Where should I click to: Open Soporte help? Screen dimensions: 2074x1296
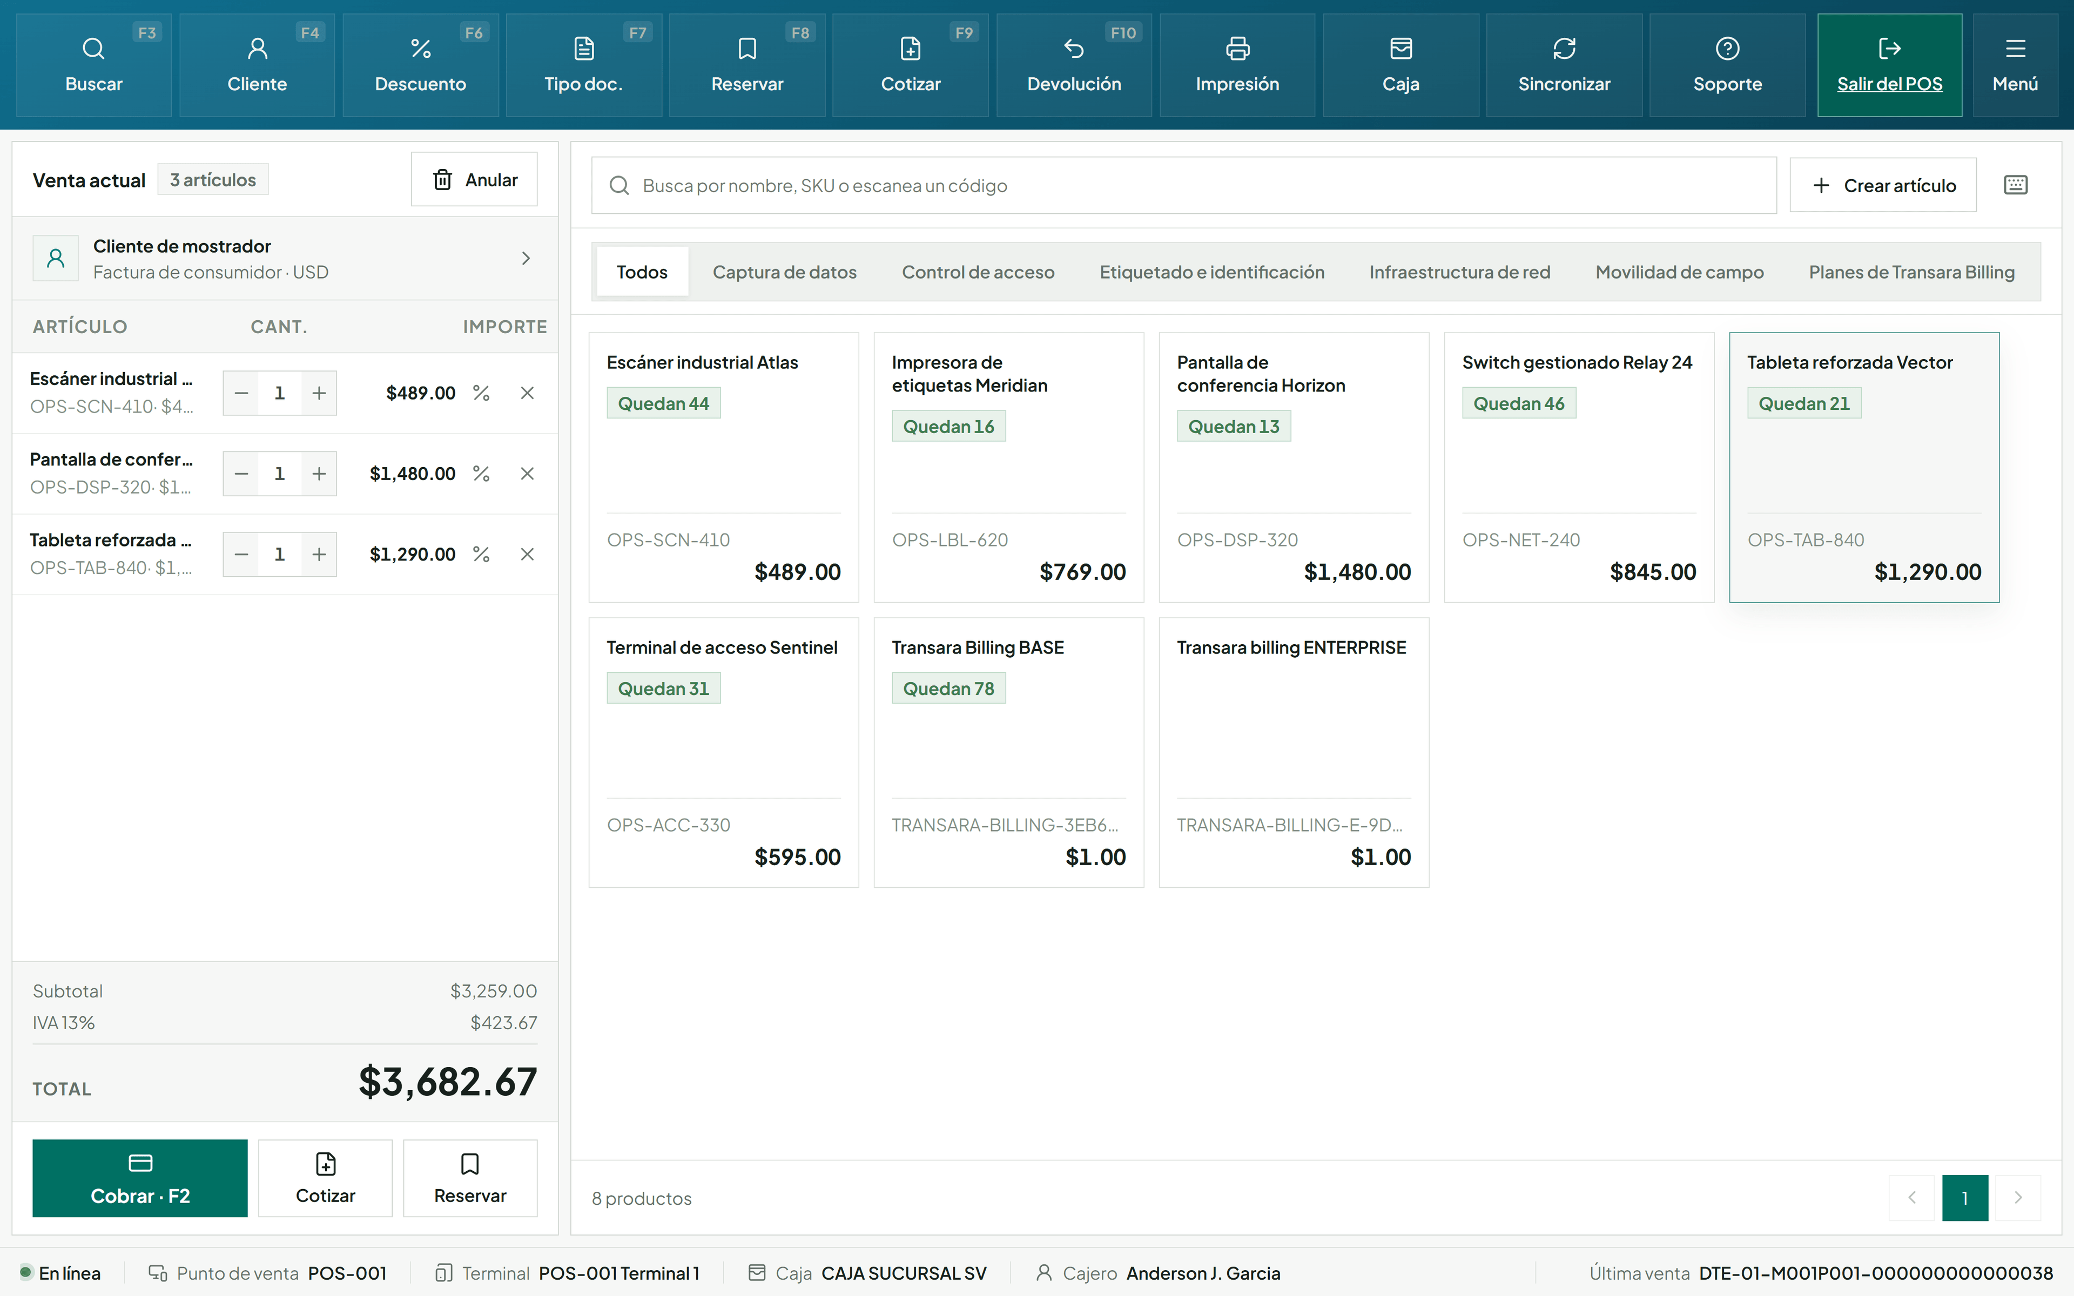coord(1728,65)
